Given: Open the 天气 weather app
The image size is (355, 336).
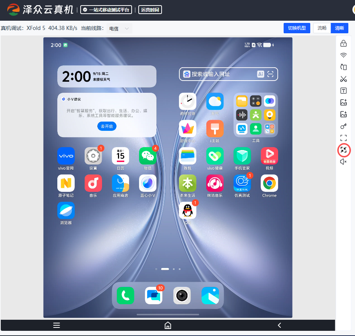Looking at the screenshot, I should (x=215, y=101).
